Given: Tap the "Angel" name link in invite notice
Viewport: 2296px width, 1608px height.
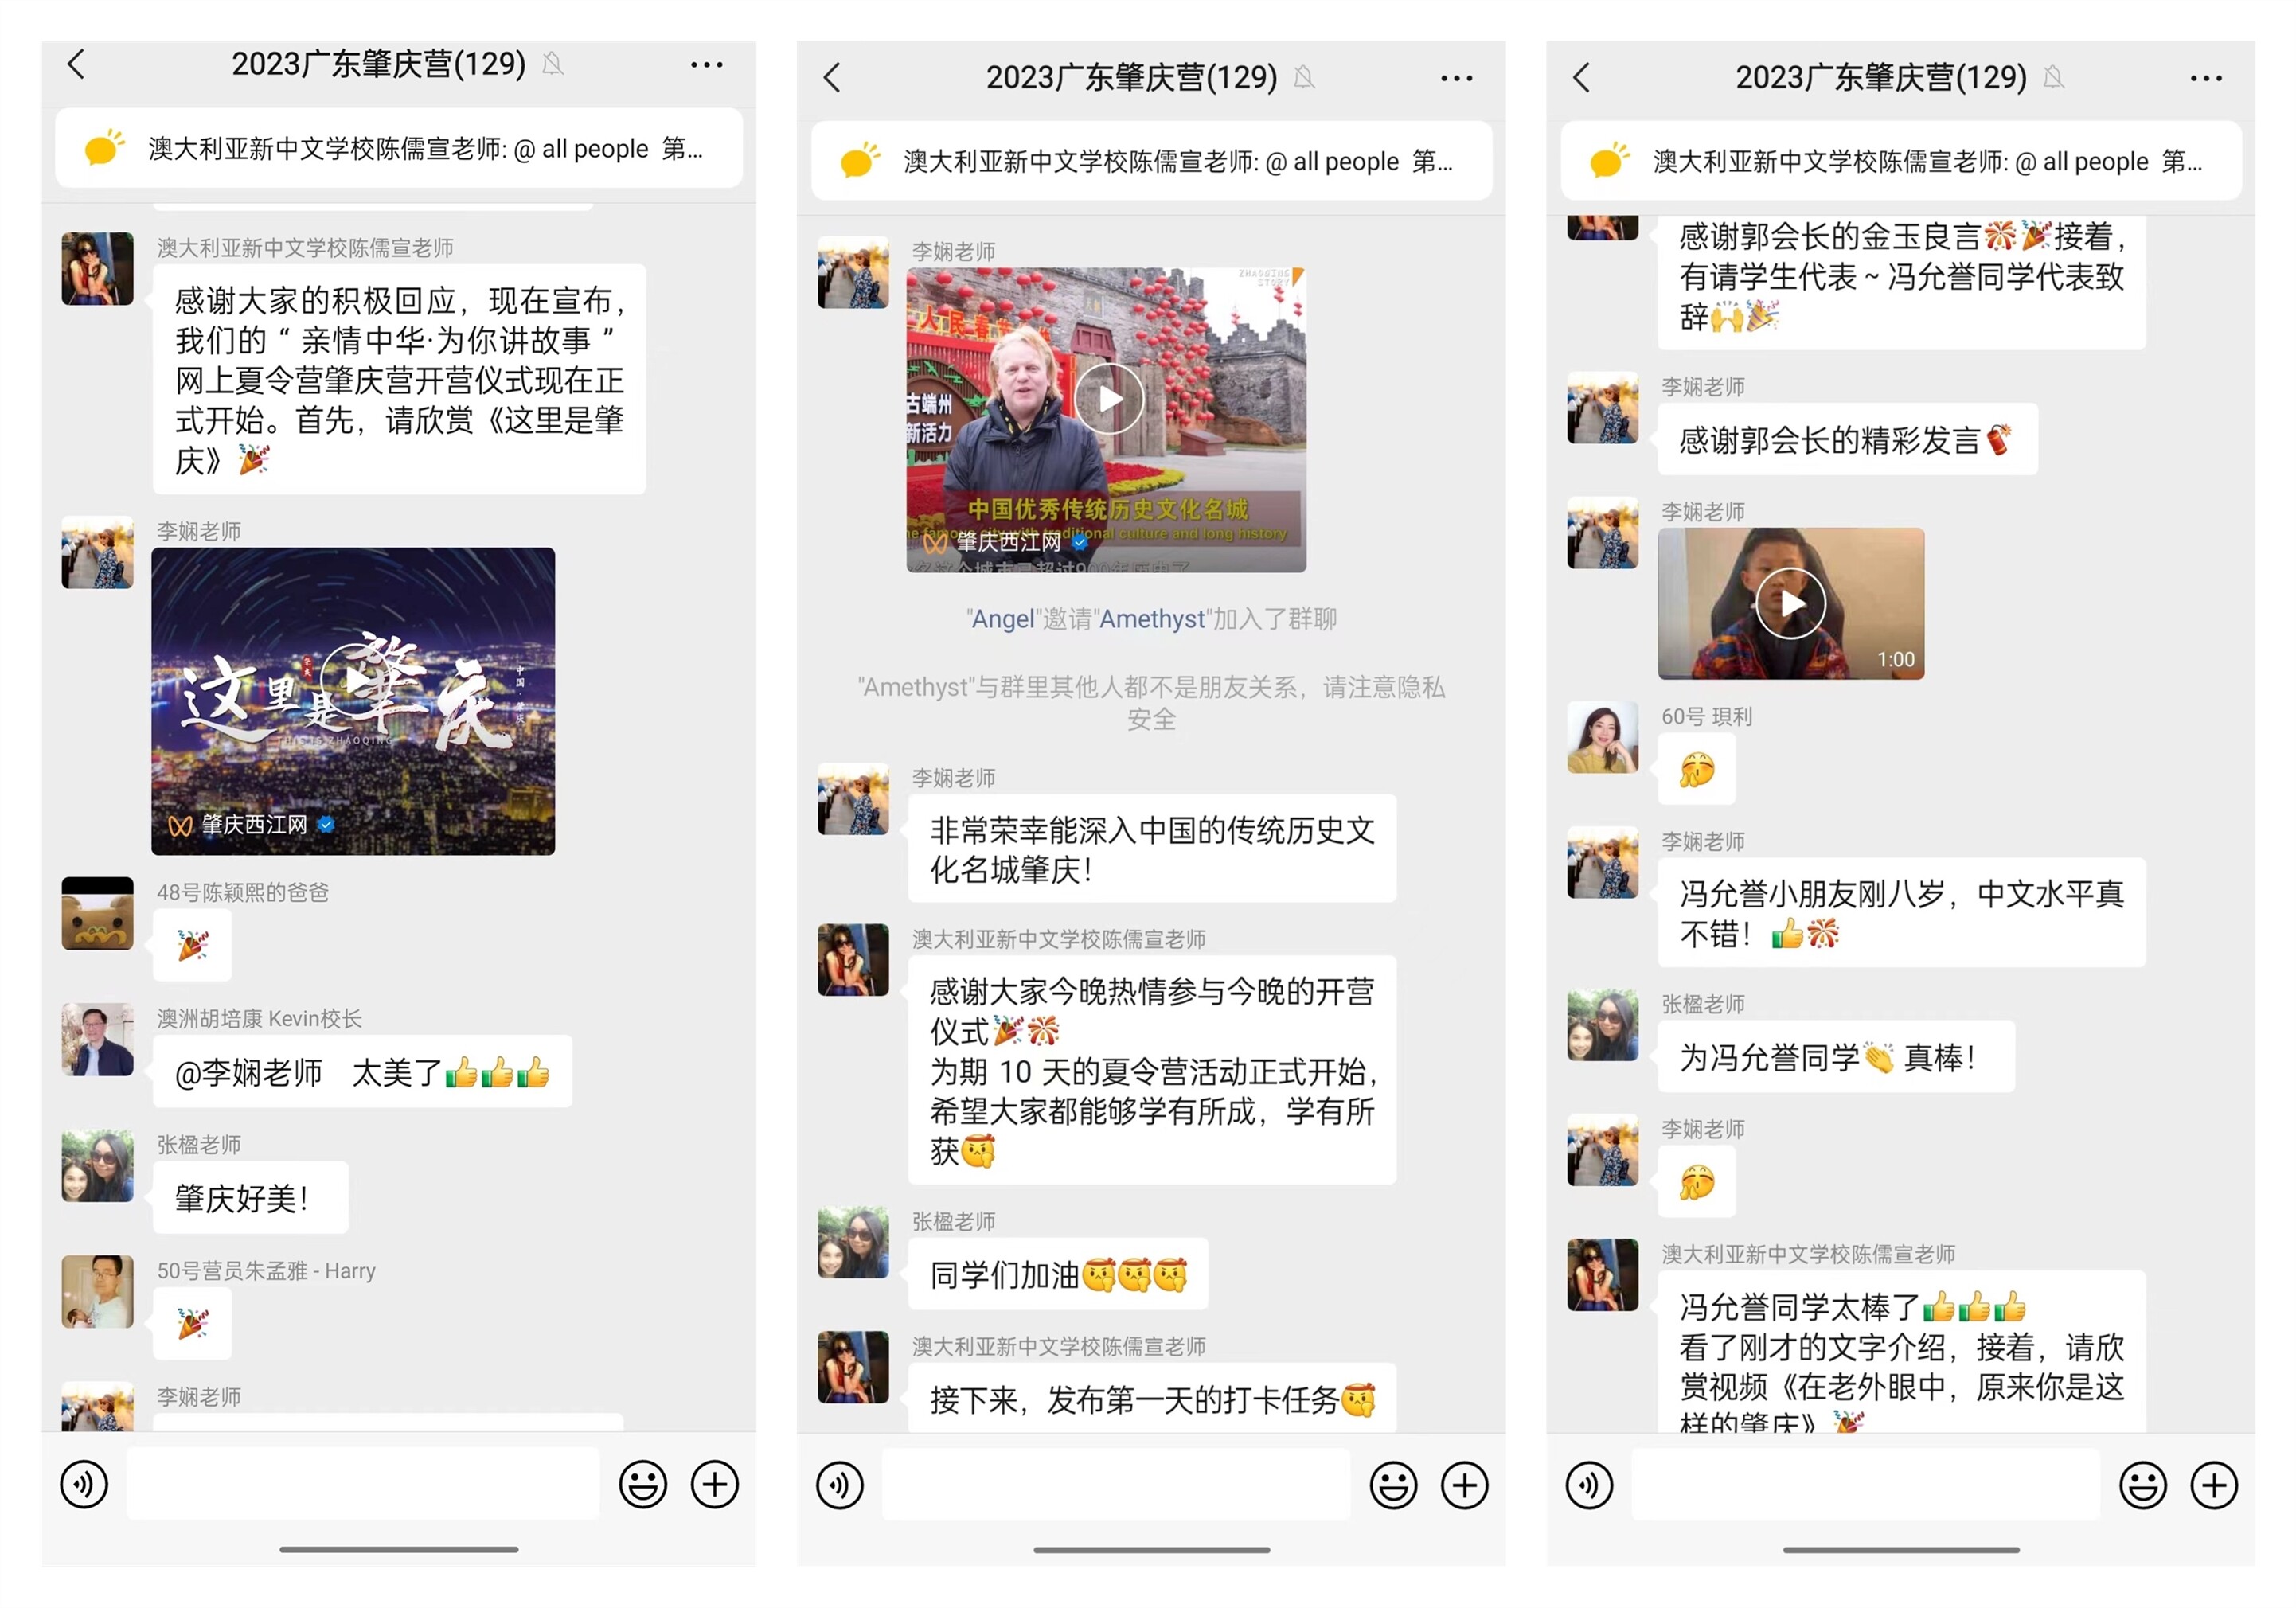Looking at the screenshot, I should tap(1003, 619).
